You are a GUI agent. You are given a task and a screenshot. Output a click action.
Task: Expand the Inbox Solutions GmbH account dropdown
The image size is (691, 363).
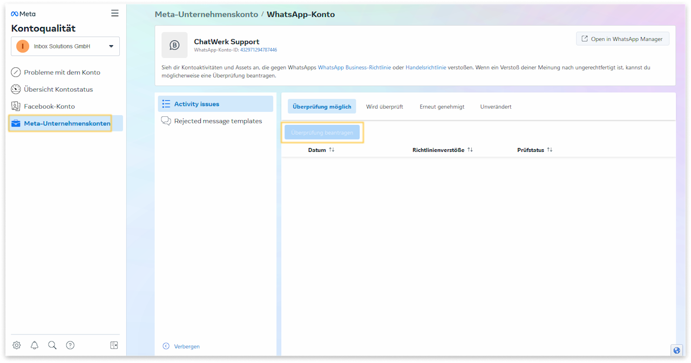point(65,46)
